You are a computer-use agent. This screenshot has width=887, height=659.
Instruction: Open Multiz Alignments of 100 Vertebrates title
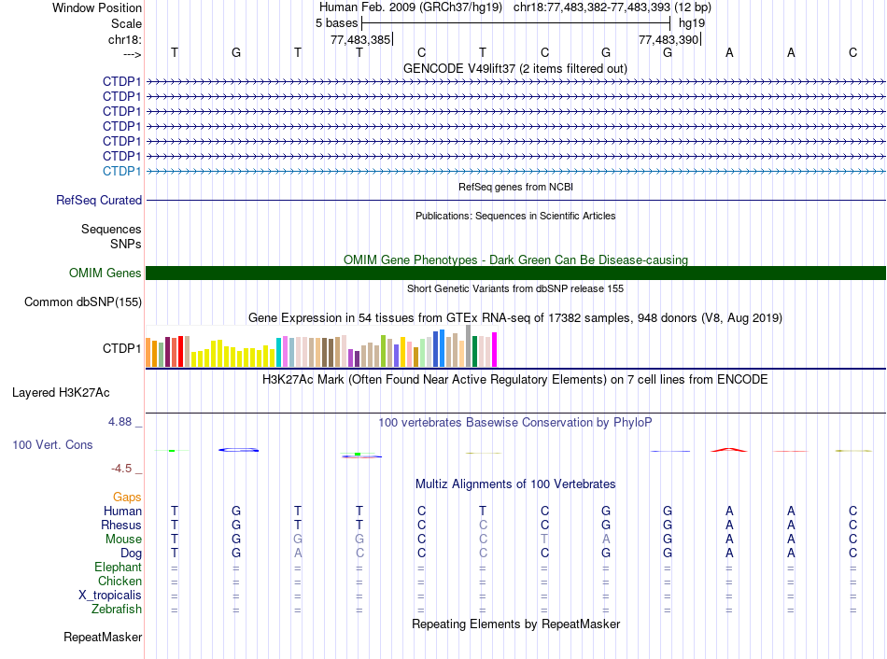515,484
